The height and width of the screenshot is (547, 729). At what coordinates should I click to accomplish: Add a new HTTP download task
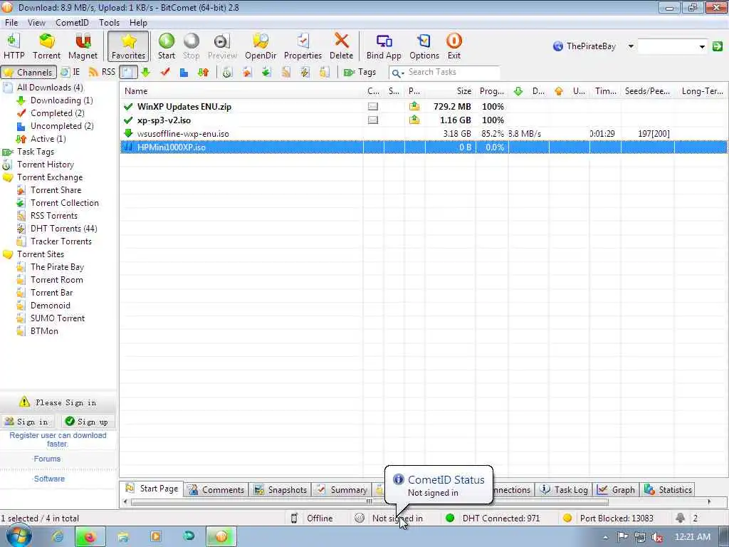[x=14, y=46]
